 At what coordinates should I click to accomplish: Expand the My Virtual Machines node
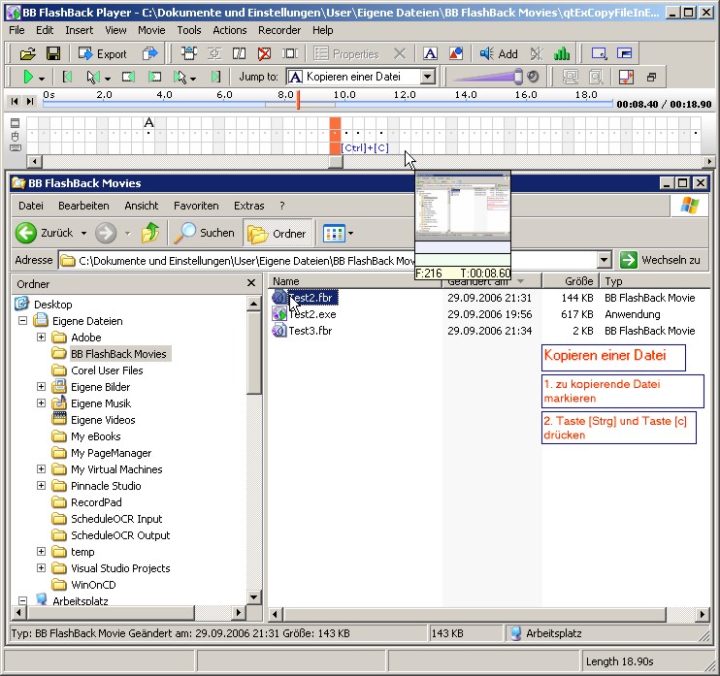[42, 469]
